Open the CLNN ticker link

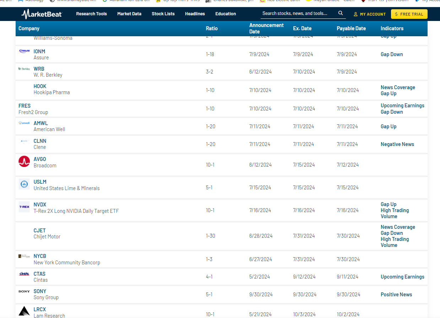point(40,141)
